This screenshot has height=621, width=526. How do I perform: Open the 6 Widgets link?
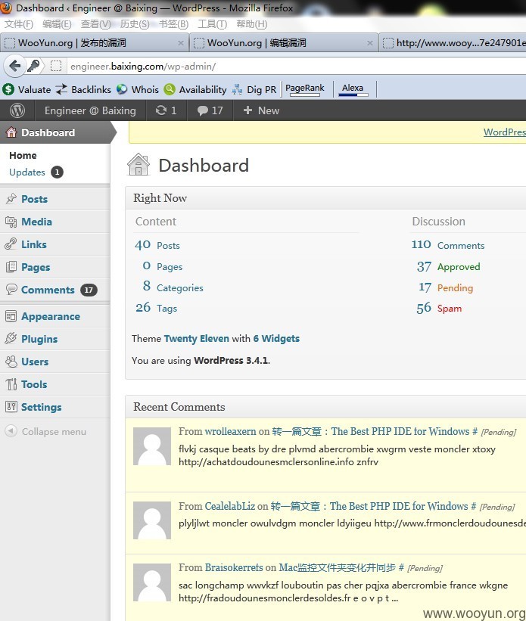point(276,339)
